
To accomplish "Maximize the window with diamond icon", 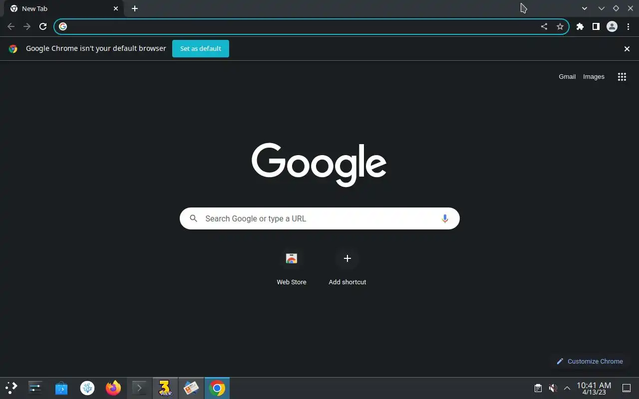I will 616,8.
